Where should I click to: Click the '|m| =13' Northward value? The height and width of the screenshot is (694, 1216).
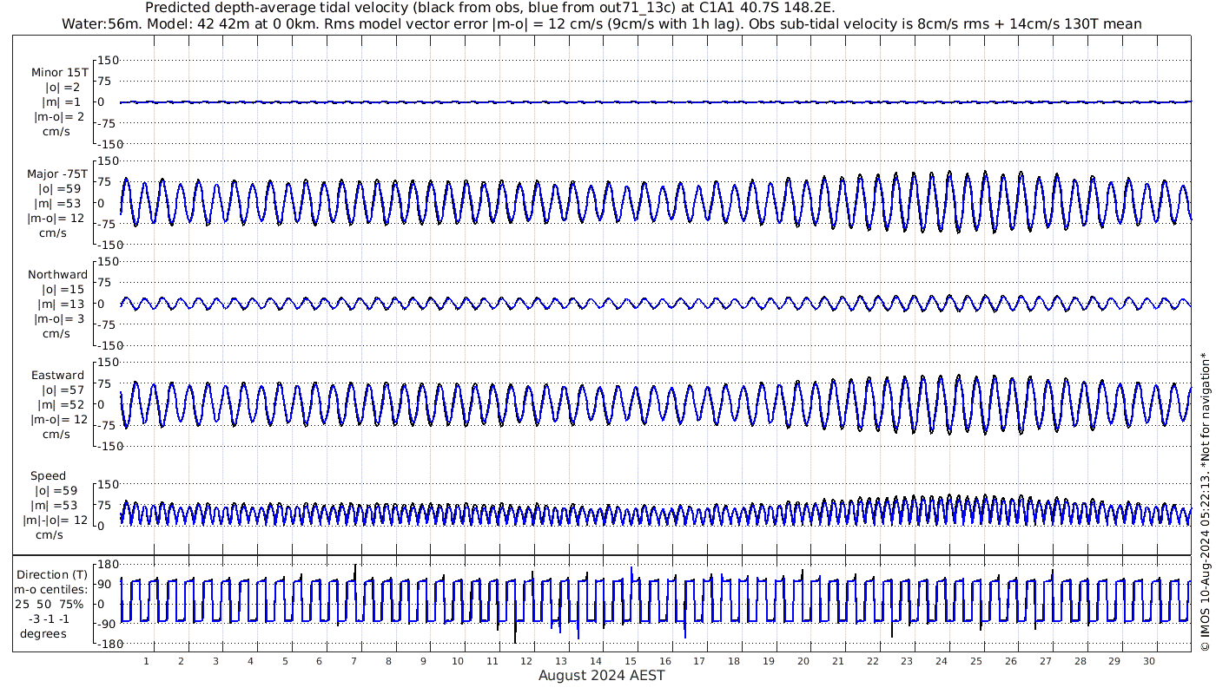click(63, 304)
